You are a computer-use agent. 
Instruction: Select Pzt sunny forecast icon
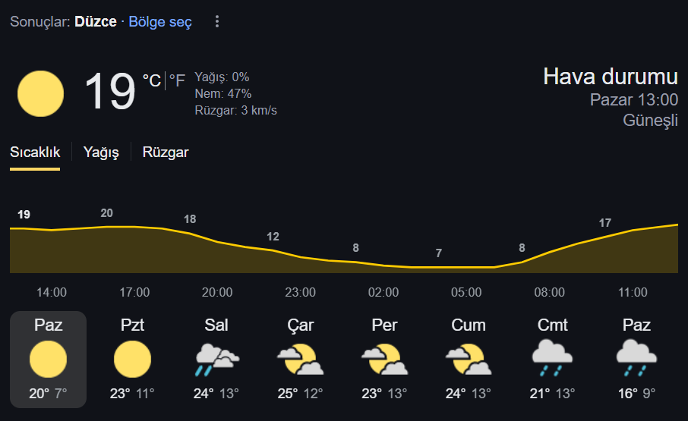[x=132, y=360]
